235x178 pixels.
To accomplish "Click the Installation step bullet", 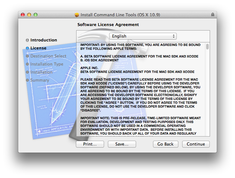I will [27, 72].
